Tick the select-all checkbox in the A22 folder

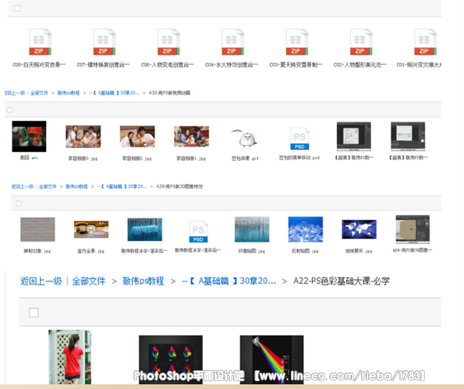click(x=34, y=313)
